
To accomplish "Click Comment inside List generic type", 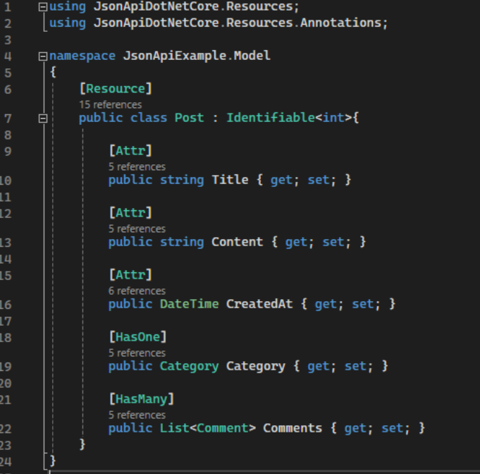I will tap(223, 428).
